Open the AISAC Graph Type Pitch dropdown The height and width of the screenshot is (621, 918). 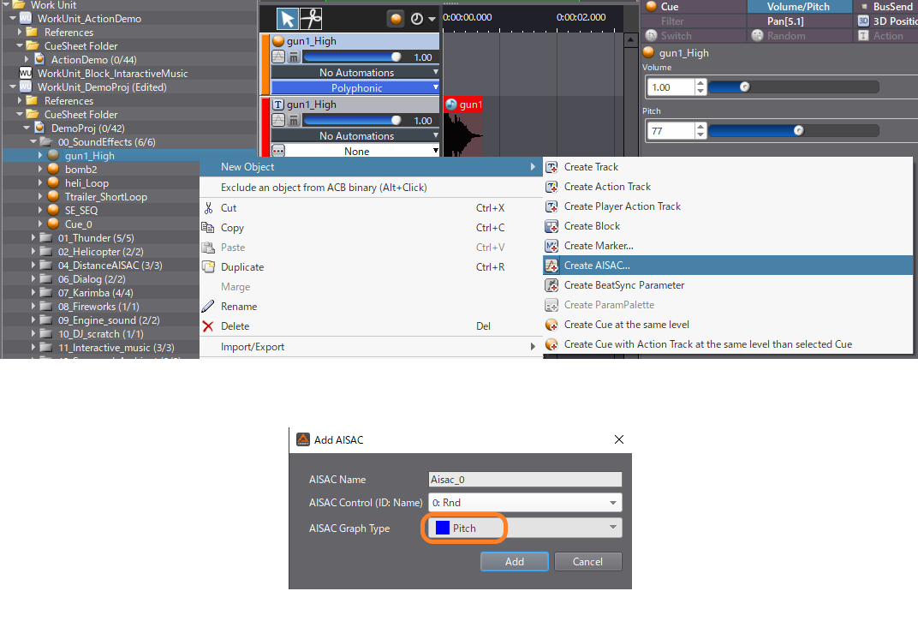coord(525,528)
